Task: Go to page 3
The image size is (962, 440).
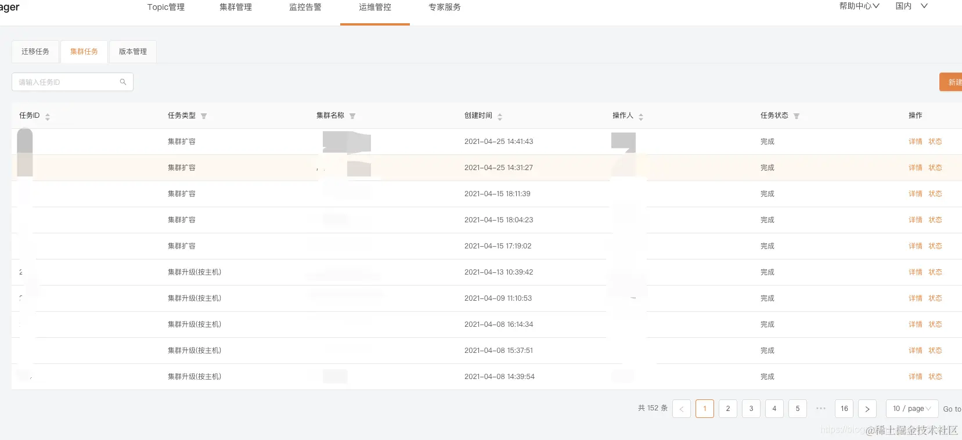Action: click(x=751, y=409)
